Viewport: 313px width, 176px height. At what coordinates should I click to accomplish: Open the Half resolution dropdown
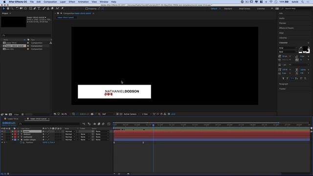(108, 114)
